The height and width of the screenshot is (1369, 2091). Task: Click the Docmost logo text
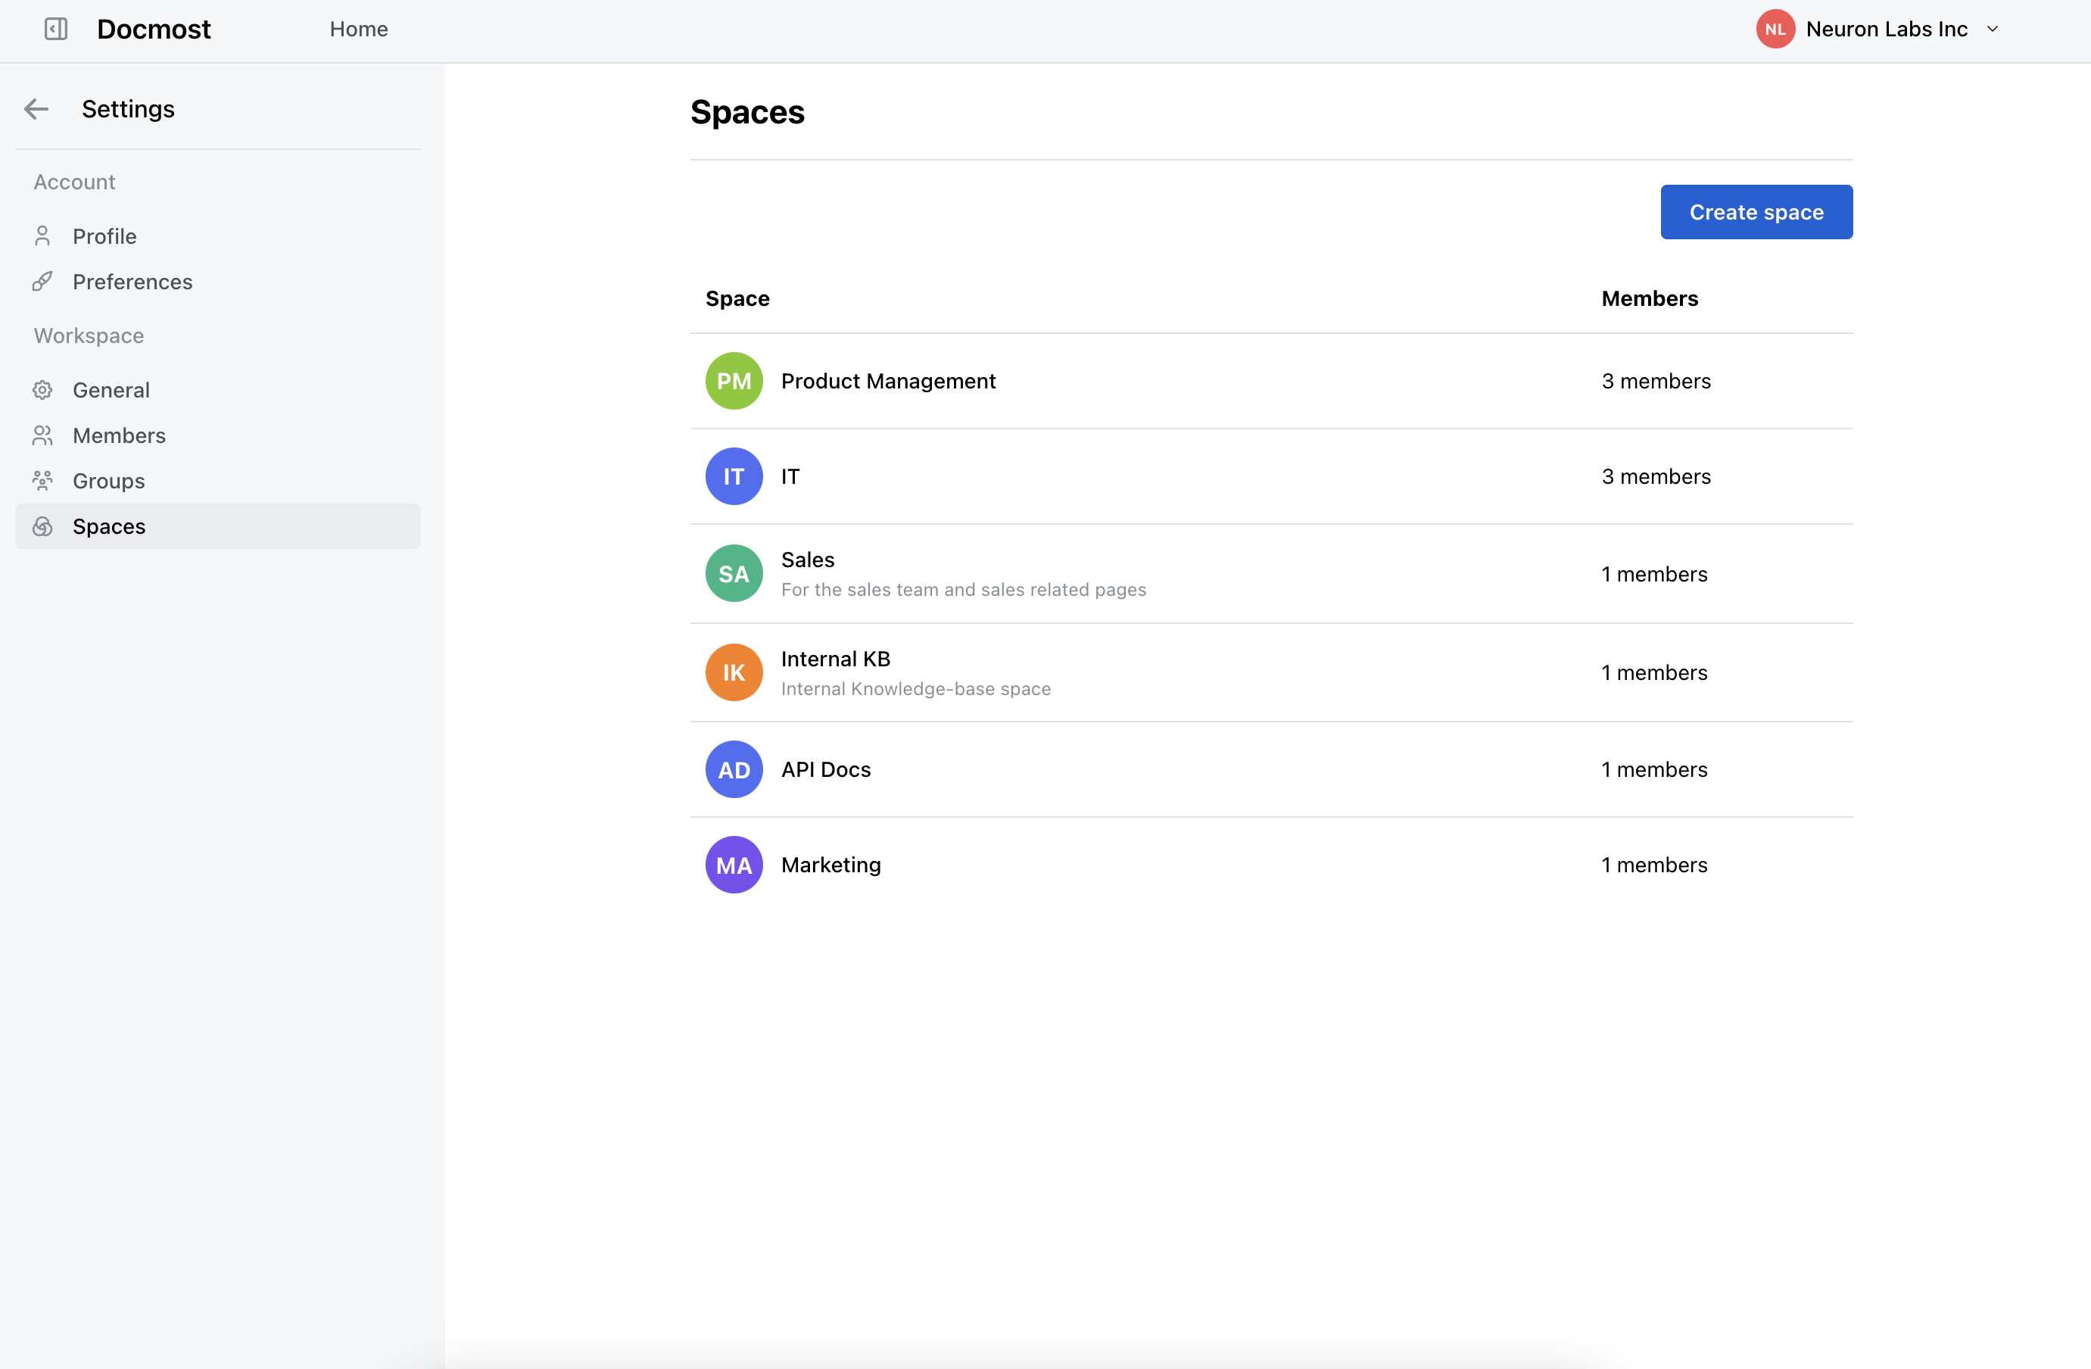[154, 29]
